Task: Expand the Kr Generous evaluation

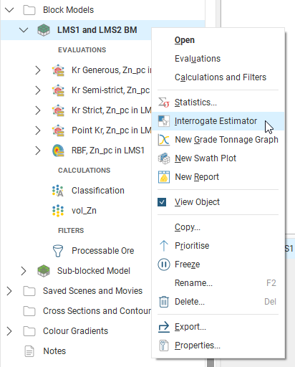Action: 38,70
